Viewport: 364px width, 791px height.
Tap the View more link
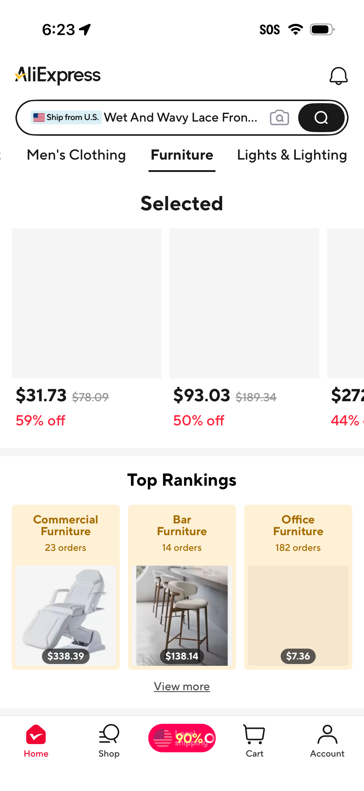[x=182, y=686]
